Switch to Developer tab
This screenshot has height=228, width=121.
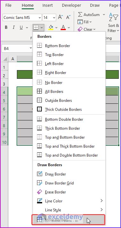tap(72, 5)
